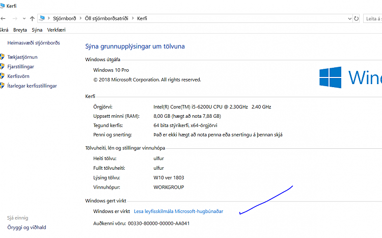
Task: Click the 8,00 GB RAM value
Action: click(187, 116)
